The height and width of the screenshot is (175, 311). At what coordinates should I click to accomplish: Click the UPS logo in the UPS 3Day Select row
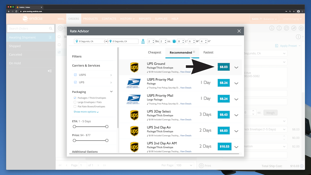coord(134,115)
